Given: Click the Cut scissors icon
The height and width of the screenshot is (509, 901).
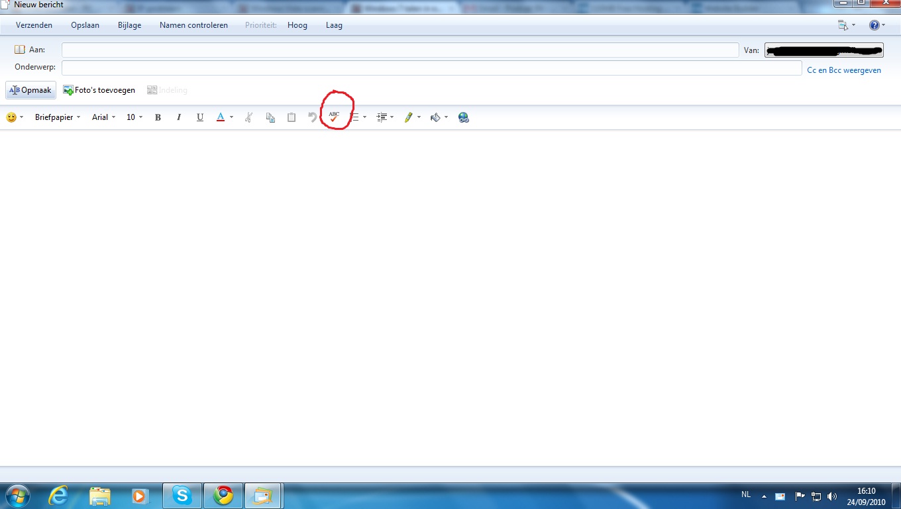Looking at the screenshot, I should [248, 117].
